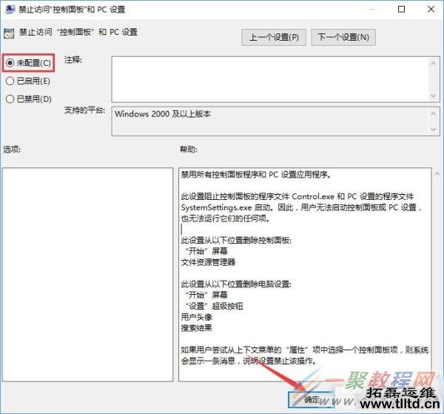The height and width of the screenshot is (414, 444).
Task: Confirm with the 确定 button
Action: 312,399
